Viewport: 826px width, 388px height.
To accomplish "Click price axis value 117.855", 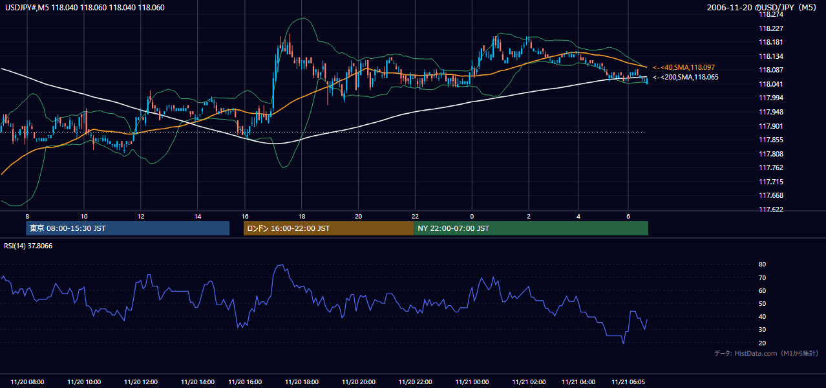I will pyautogui.click(x=770, y=140).
